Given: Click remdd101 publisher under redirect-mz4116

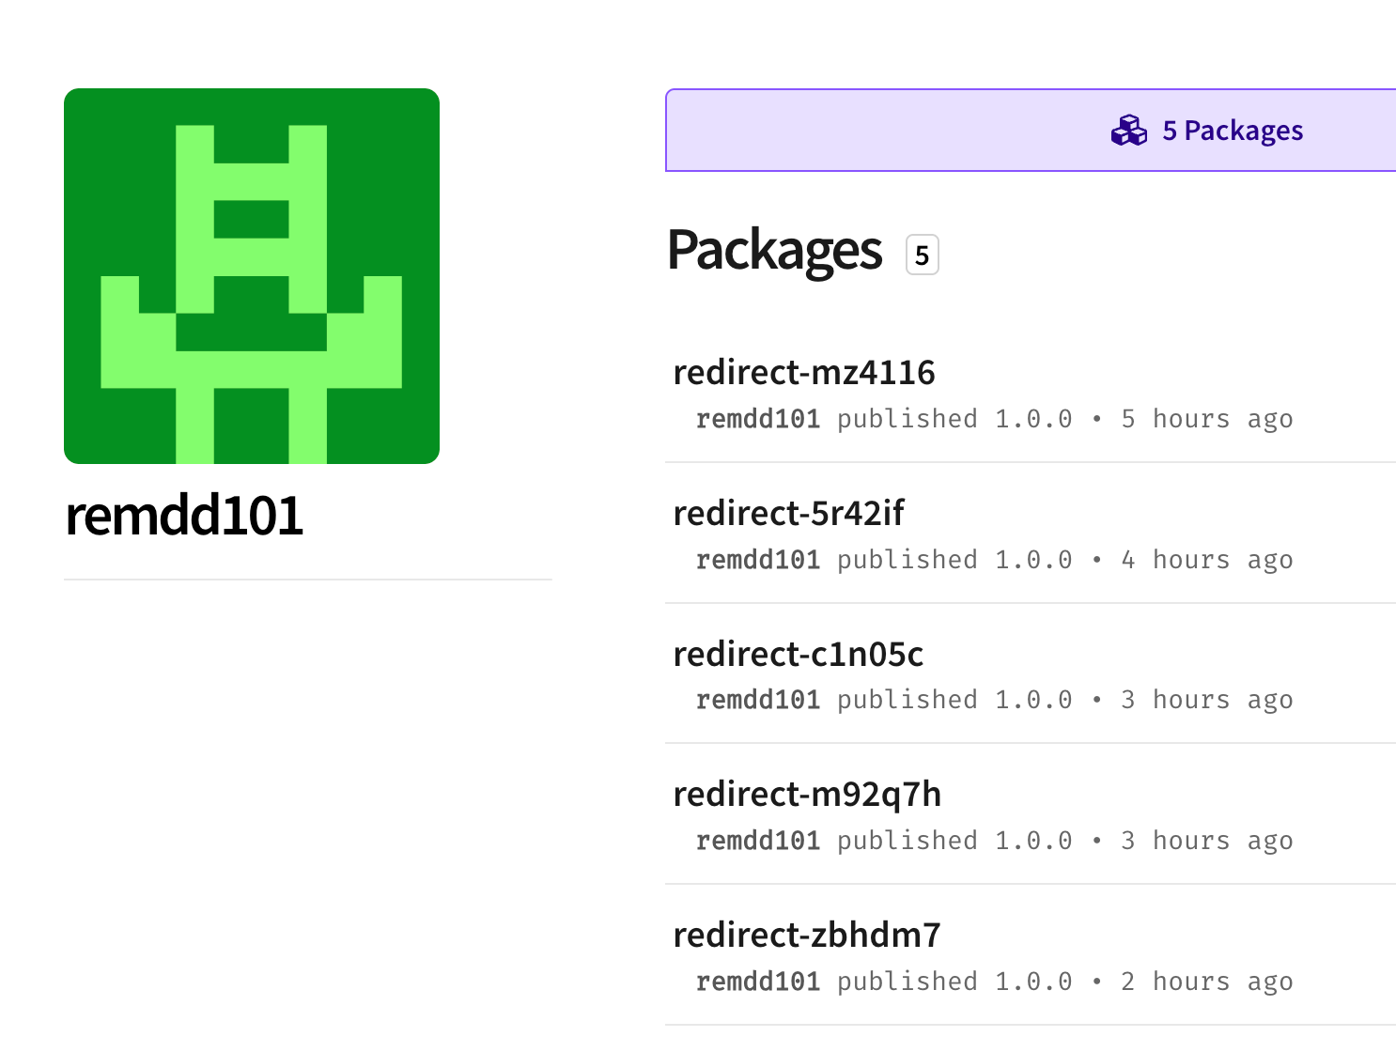Looking at the screenshot, I should point(758,419).
